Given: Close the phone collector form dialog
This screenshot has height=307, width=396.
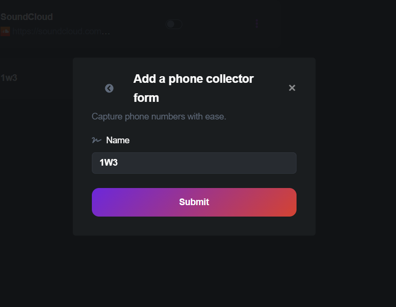Looking at the screenshot, I should click(292, 88).
